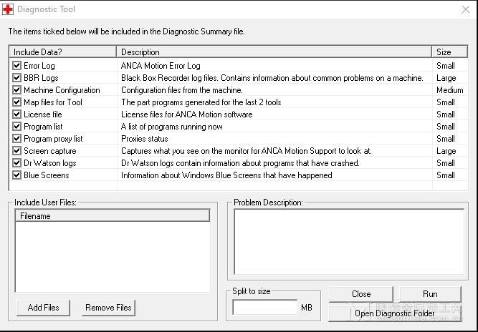478x332 pixels.
Task: Disable Screen capture inclusion checkbox
Action: tap(16, 151)
